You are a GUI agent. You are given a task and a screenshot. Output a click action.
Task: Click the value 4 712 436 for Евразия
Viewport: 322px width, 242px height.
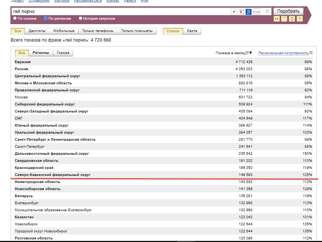tap(244, 62)
